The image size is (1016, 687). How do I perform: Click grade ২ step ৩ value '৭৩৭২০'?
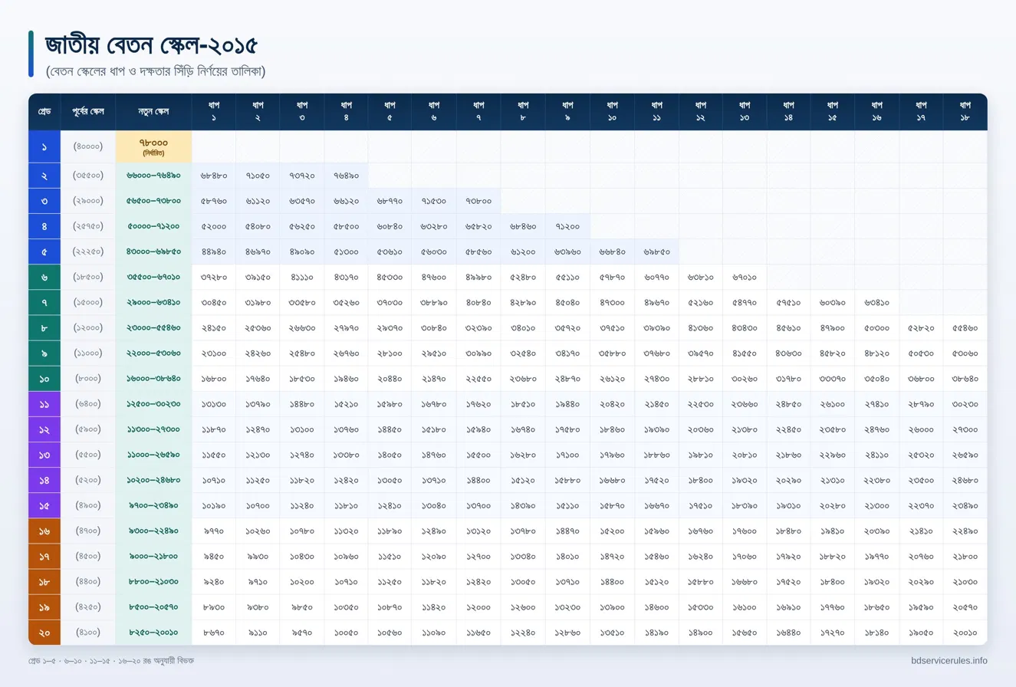tap(301, 176)
